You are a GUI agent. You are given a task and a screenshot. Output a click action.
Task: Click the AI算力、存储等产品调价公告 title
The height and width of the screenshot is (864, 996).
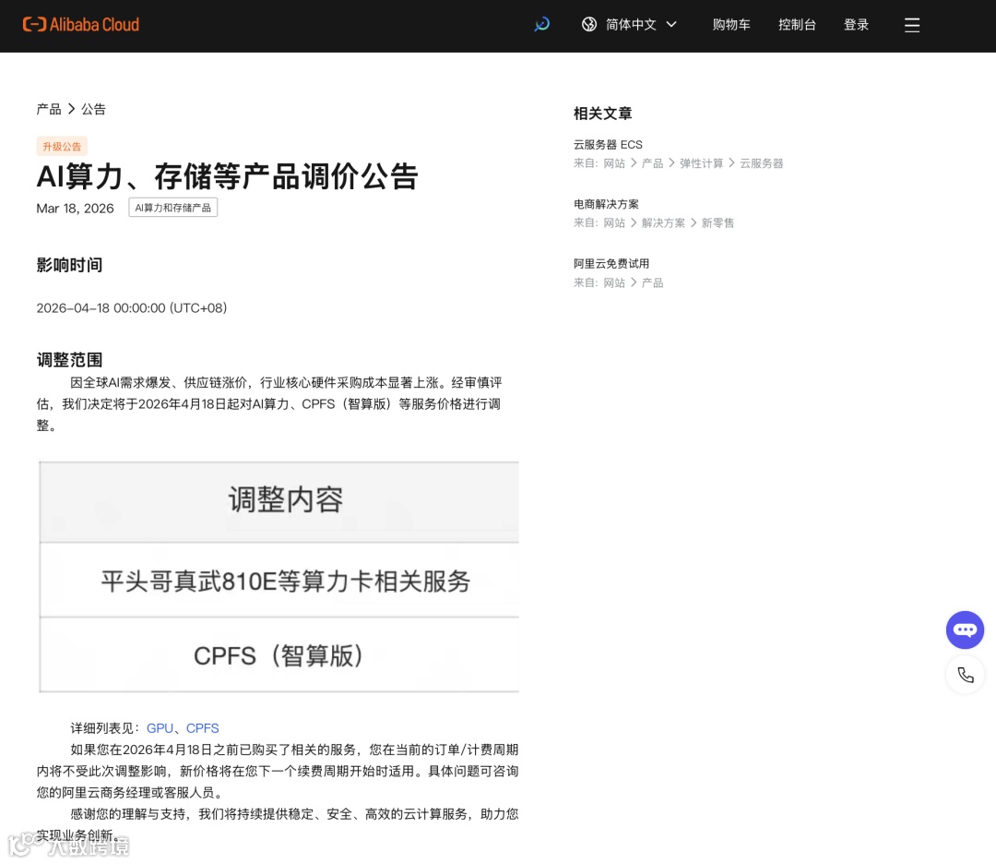[x=228, y=176]
